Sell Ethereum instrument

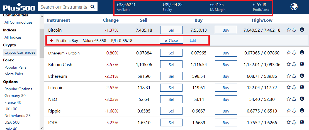click(x=171, y=76)
